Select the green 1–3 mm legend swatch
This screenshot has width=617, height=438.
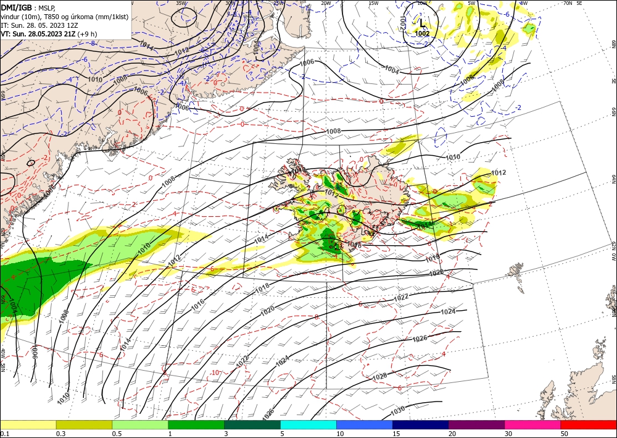pyautogui.click(x=196, y=424)
